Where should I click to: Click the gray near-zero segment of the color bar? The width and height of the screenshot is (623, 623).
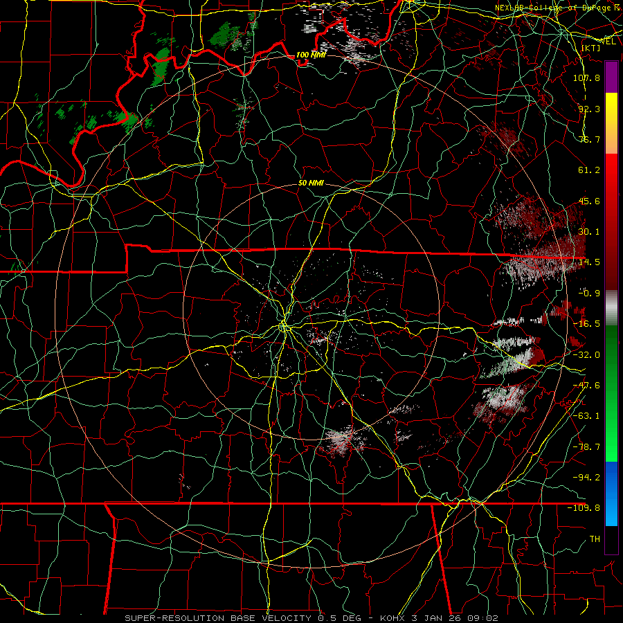coord(611,308)
